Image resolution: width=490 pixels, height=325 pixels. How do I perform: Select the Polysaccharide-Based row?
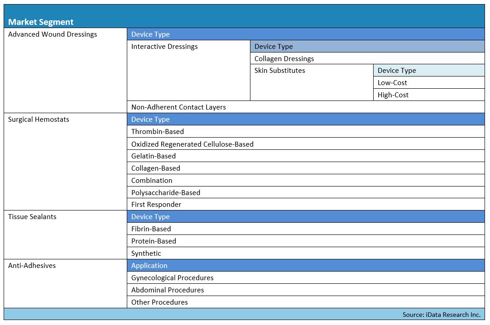tap(306, 192)
